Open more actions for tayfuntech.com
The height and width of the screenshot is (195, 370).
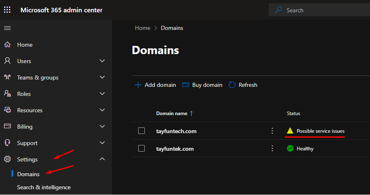[272, 131]
